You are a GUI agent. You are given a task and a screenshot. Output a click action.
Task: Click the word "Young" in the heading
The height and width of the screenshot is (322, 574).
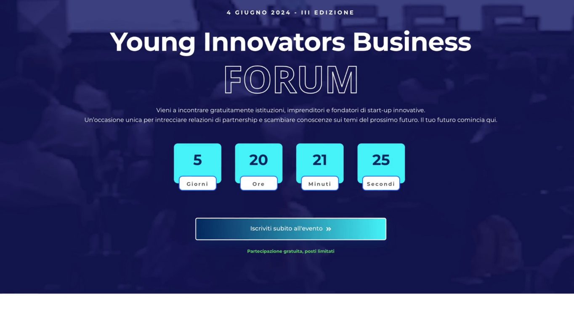153,42
